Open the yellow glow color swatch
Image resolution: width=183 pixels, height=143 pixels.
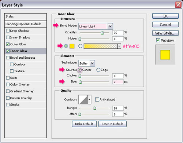coord(72,46)
